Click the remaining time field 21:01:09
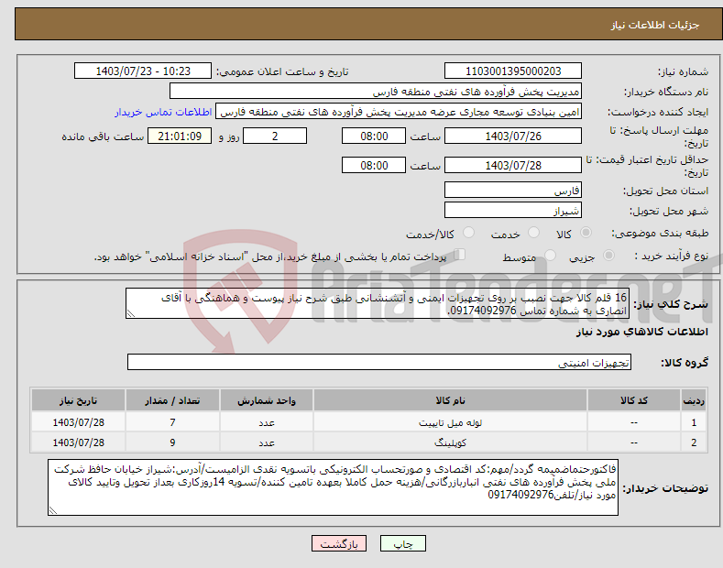Image resolution: width=723 pixels, height=568 pixels. (x=180, y=136)
